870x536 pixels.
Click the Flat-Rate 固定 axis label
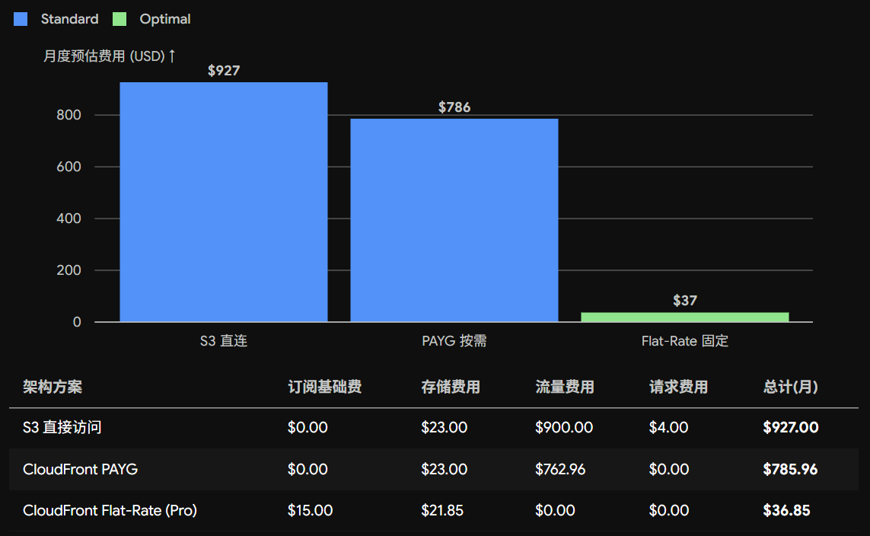pos(685,340)
